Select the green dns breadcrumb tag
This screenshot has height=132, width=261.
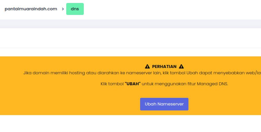pos(75,9)
